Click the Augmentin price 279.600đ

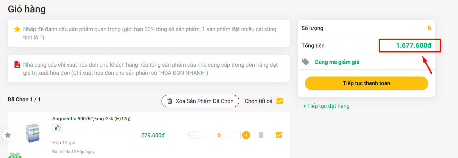153,135
